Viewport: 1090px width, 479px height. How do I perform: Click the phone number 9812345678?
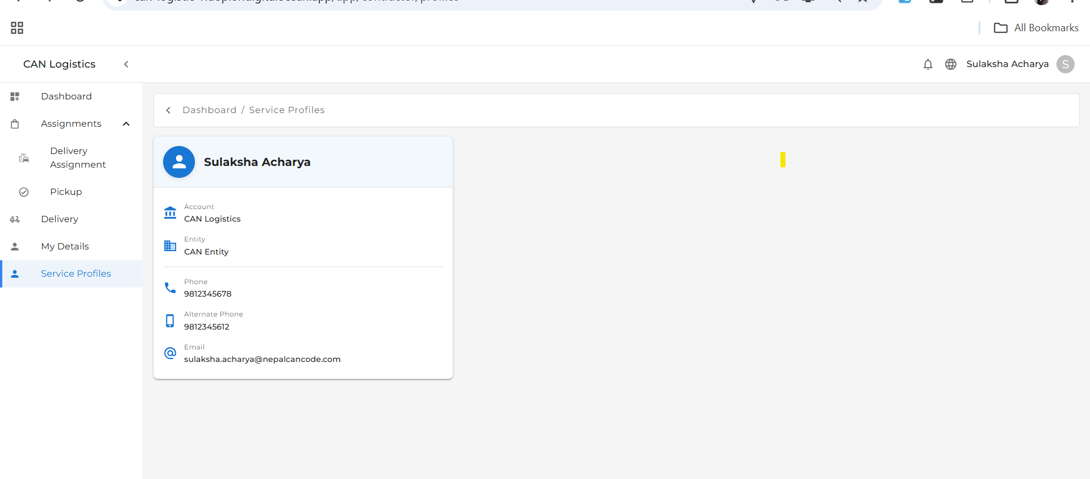tap(208, 294)
